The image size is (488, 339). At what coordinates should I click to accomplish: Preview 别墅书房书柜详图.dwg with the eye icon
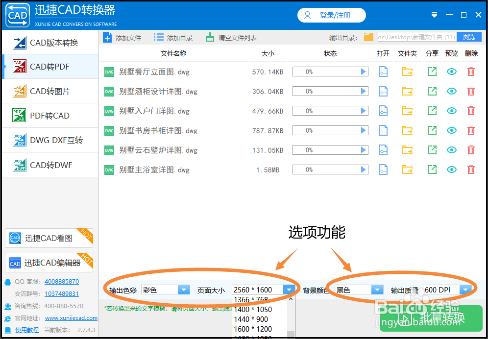tap(451, 130)
